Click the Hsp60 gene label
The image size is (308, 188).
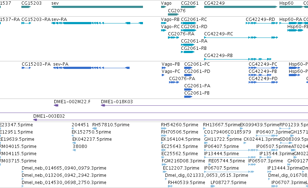click(286, 3)
